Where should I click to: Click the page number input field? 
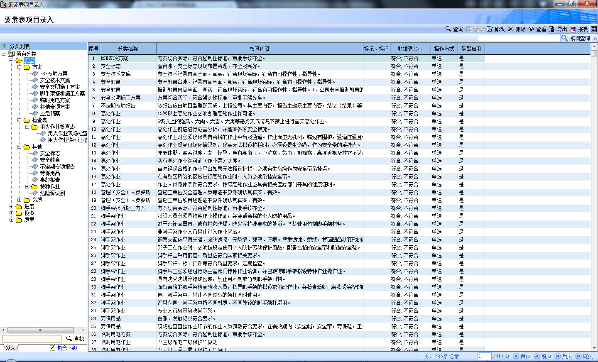(484, 356)
